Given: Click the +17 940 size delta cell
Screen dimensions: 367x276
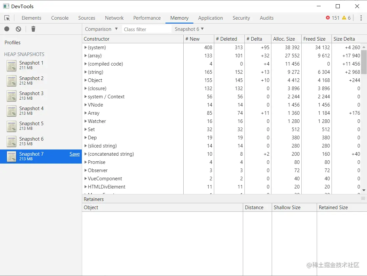Looking at the screenshot, I should tap(351, 56).
